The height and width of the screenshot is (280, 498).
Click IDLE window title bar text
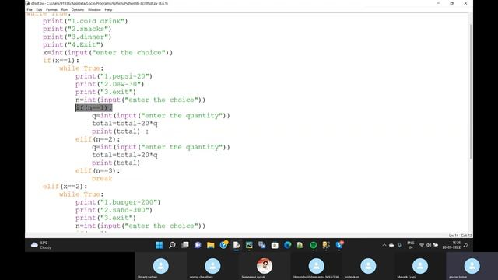[x=100, y=3]
